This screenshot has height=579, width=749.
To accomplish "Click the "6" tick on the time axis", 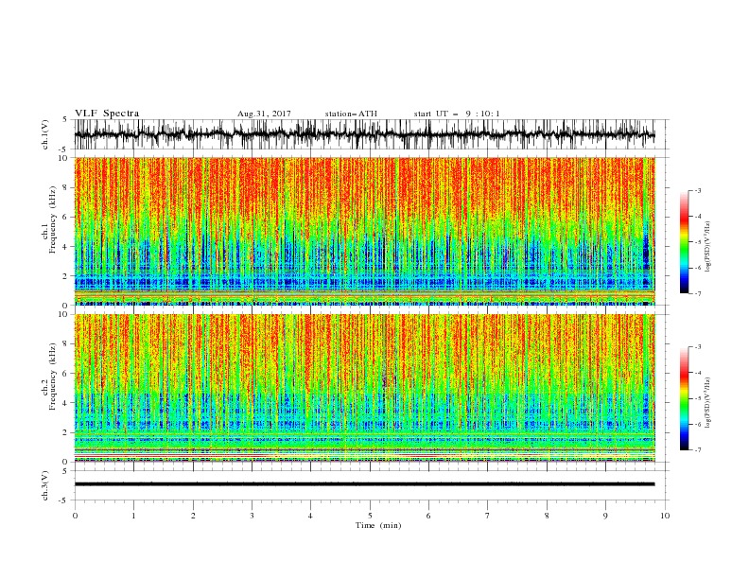I will coord(428,516).
